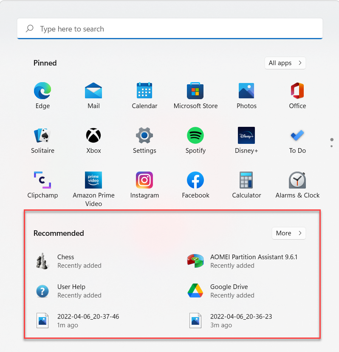Click the Type here to search box
339x352 pixels.
(170, 29)
